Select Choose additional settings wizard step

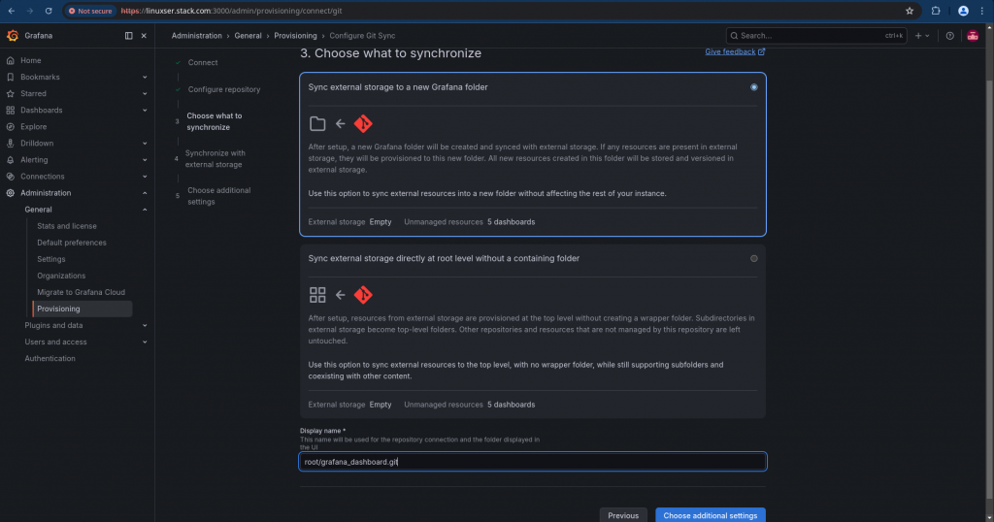tap(218, 196)
